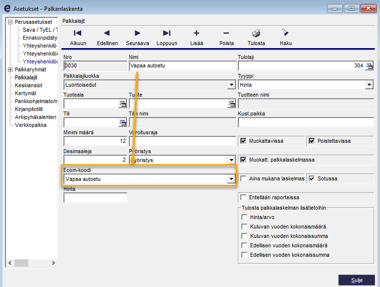380x287 pixels.
Task: Check Kuluvan vuoden kokonaismäärä
Action: [244, 227]
